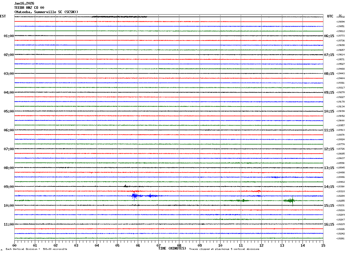Click the green trace burst near minute 11
The image size is (346, 253).
[x=242, y=200]
